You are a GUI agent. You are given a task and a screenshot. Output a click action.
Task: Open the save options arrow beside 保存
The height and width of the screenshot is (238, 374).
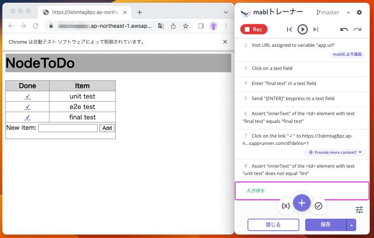click(x=351, y=224)
